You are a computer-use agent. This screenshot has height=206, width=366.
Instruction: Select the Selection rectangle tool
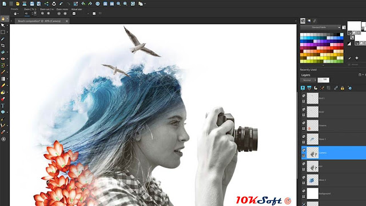pos(3,32)
